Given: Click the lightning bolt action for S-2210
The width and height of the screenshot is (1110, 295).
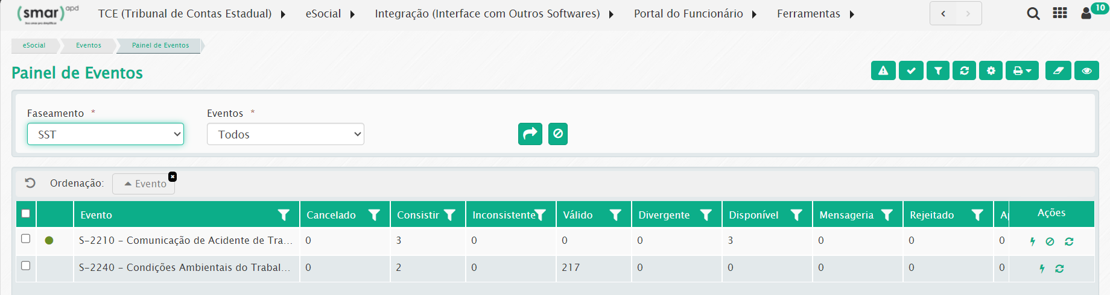Looking at the screenshot, I should coord(1033,241).
